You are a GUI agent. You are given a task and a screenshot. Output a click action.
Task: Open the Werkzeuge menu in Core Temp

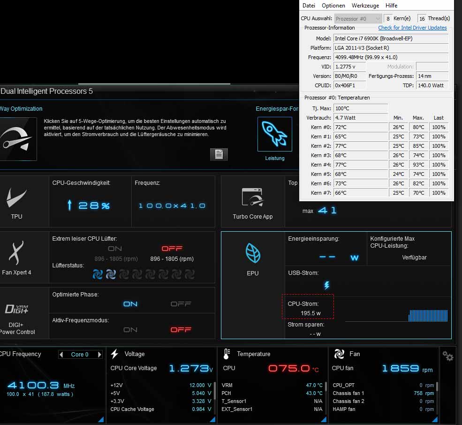[365, 5]
